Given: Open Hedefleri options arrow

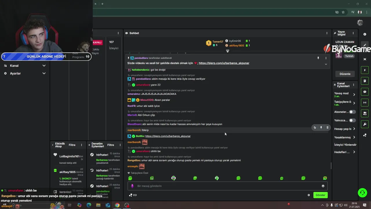Looking at the screenshot, I should (354, 152).
